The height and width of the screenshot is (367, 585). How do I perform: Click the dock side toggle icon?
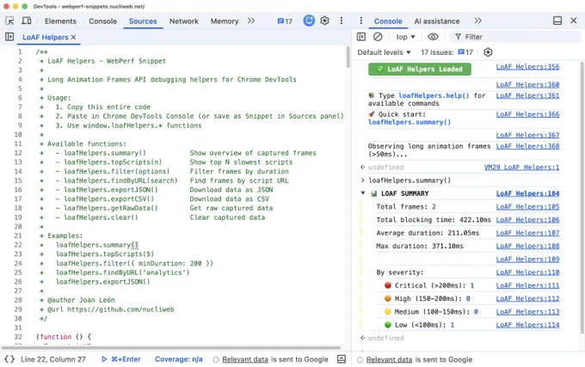coord(557,21)
